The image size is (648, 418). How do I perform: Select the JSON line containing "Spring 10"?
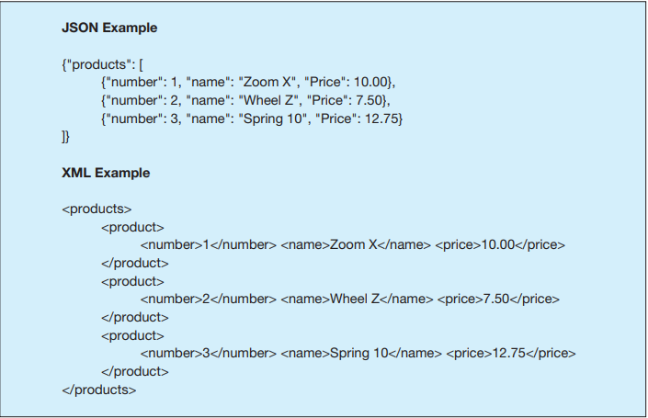252,119
